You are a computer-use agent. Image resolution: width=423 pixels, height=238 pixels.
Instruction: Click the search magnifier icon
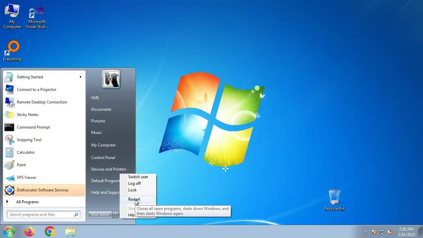click(76, 215)
